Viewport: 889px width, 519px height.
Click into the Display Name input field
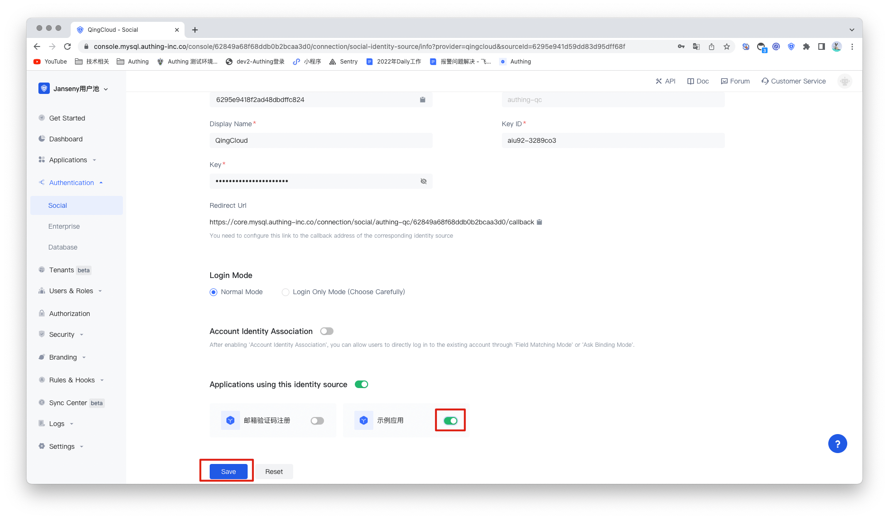pos(321,140)
